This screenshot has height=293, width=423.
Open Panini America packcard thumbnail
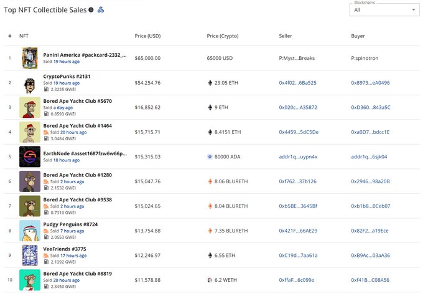tap(30, 58)
